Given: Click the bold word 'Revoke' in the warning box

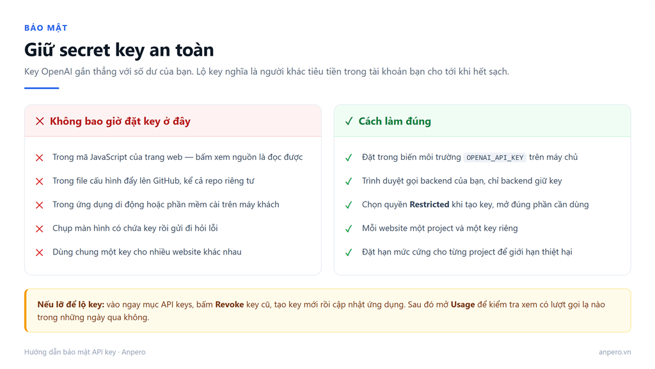Looking at the screenshot, I should pyautogui.click(x=230, y=304).
